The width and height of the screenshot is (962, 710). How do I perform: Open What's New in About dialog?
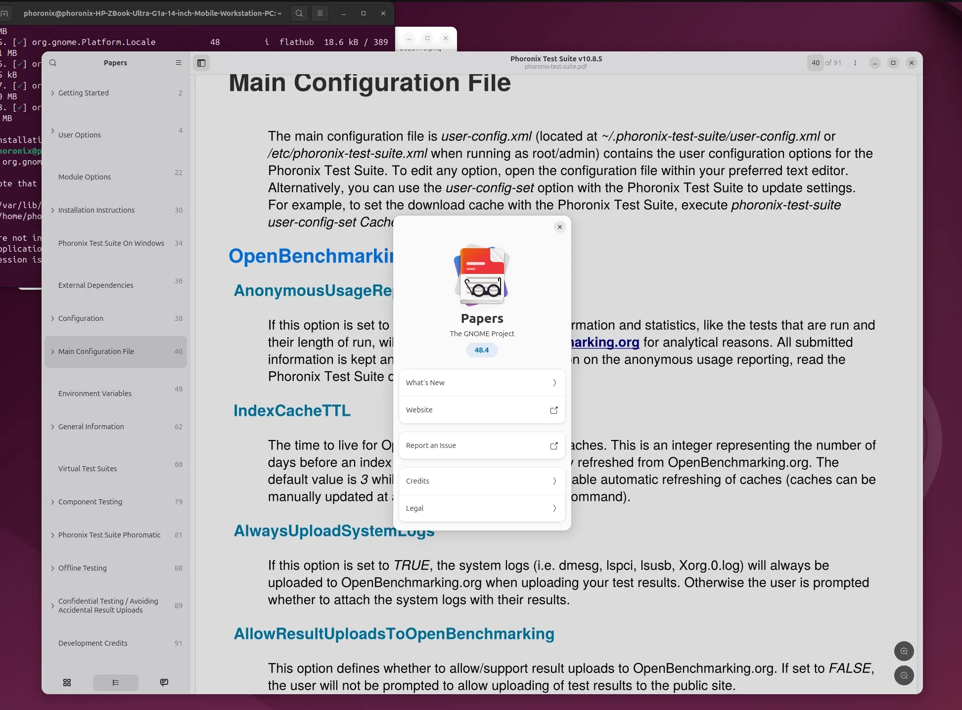(x=482, y=383)
